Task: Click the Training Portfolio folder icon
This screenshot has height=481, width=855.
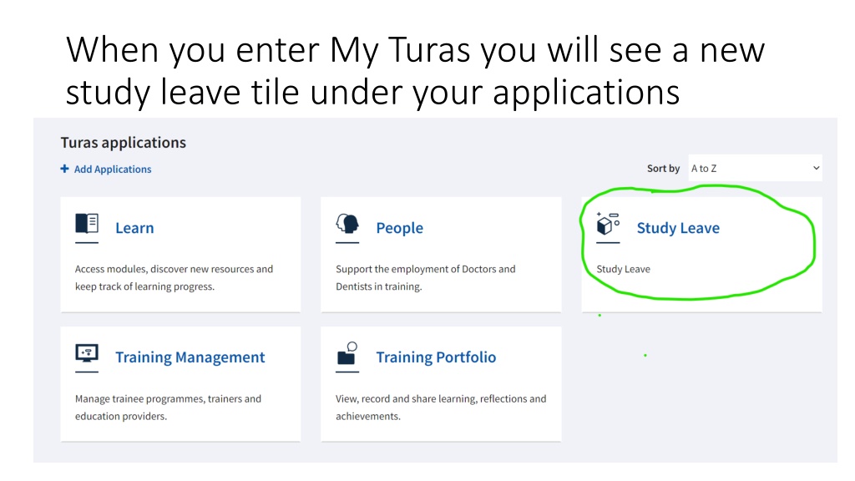Action: click(347, 353)
